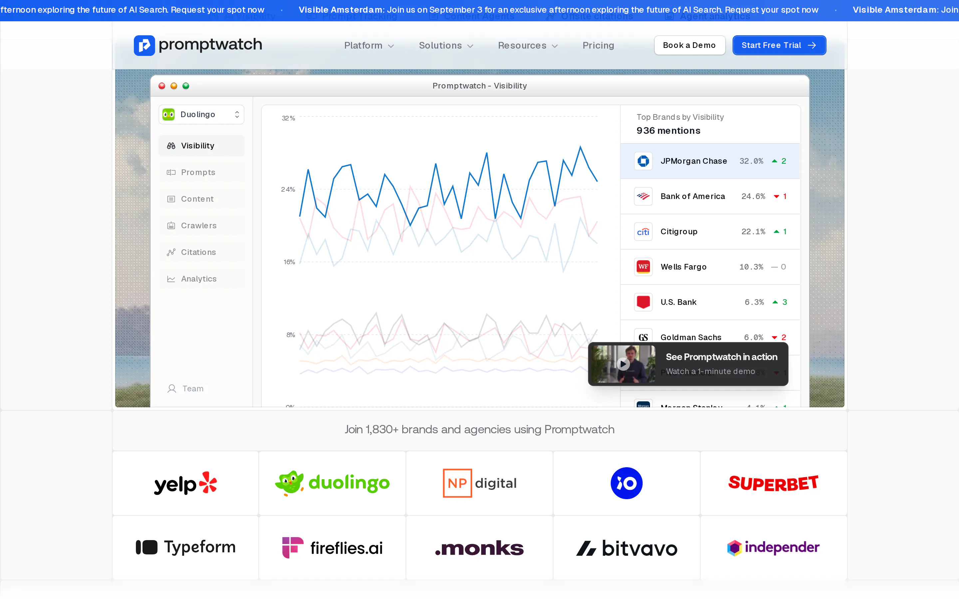Click the Duolingo selector up-down chevrons
The width and height of the screenshot is (959, 599).
[237, 114]
